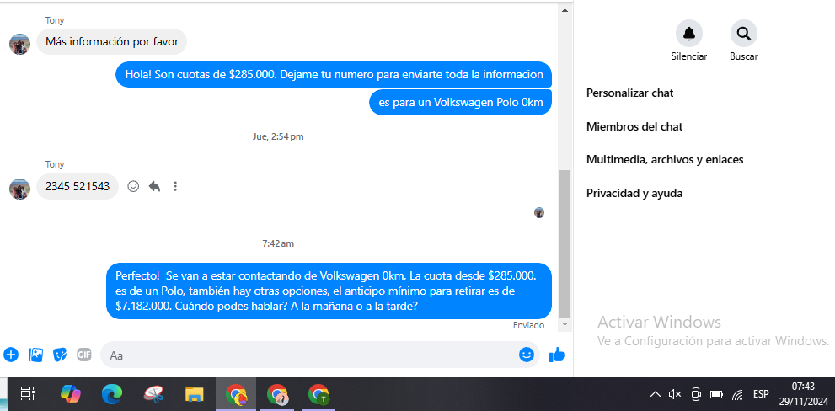Switch to second Chrome profile in taskbar
The image size is (835, 411).
(x=277, y=394)
